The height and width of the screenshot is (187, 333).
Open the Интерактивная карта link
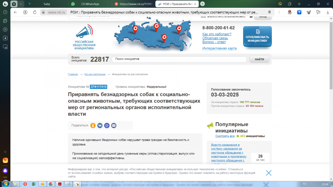click(x=219, y=48)
